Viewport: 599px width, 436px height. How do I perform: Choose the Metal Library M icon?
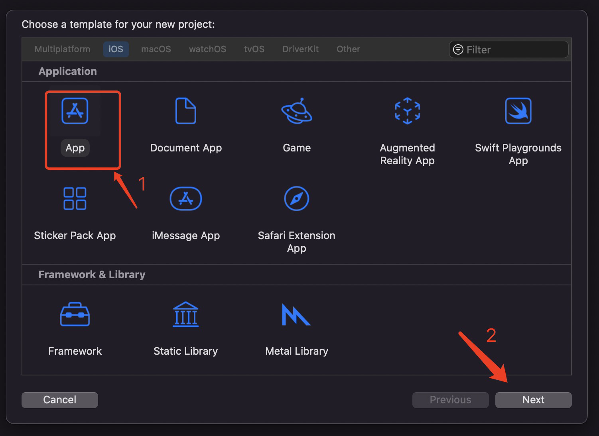(x=296, y=314)
